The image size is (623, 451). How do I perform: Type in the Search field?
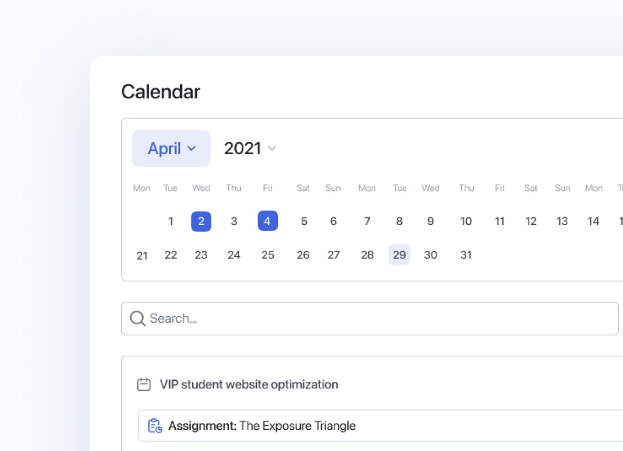(379, 319)
